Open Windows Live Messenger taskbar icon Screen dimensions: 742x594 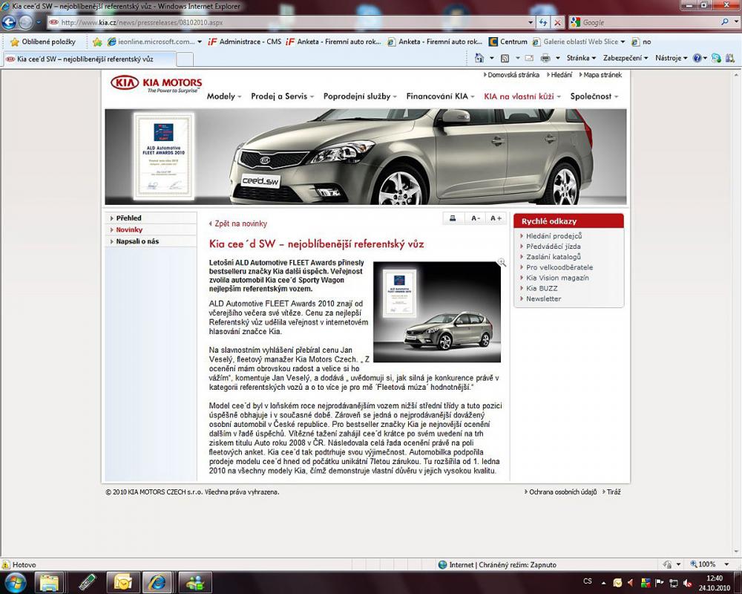[x=194, y=583]
